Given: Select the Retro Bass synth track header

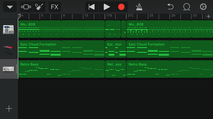Looking at the screenshot, I should [9, 69].
